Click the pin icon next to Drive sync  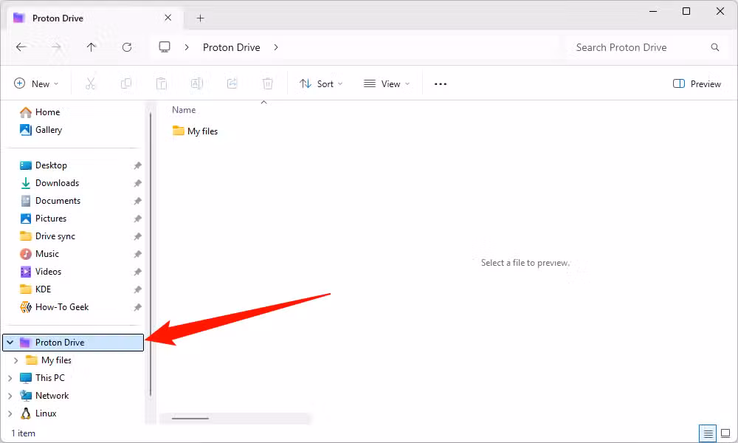(137, 236)
